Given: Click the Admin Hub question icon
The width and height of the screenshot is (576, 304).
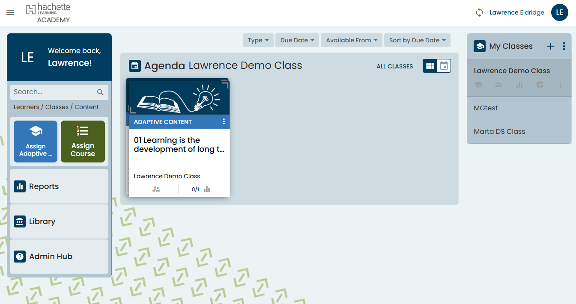Looking at the screenshot, I should [x=20, y=257].
